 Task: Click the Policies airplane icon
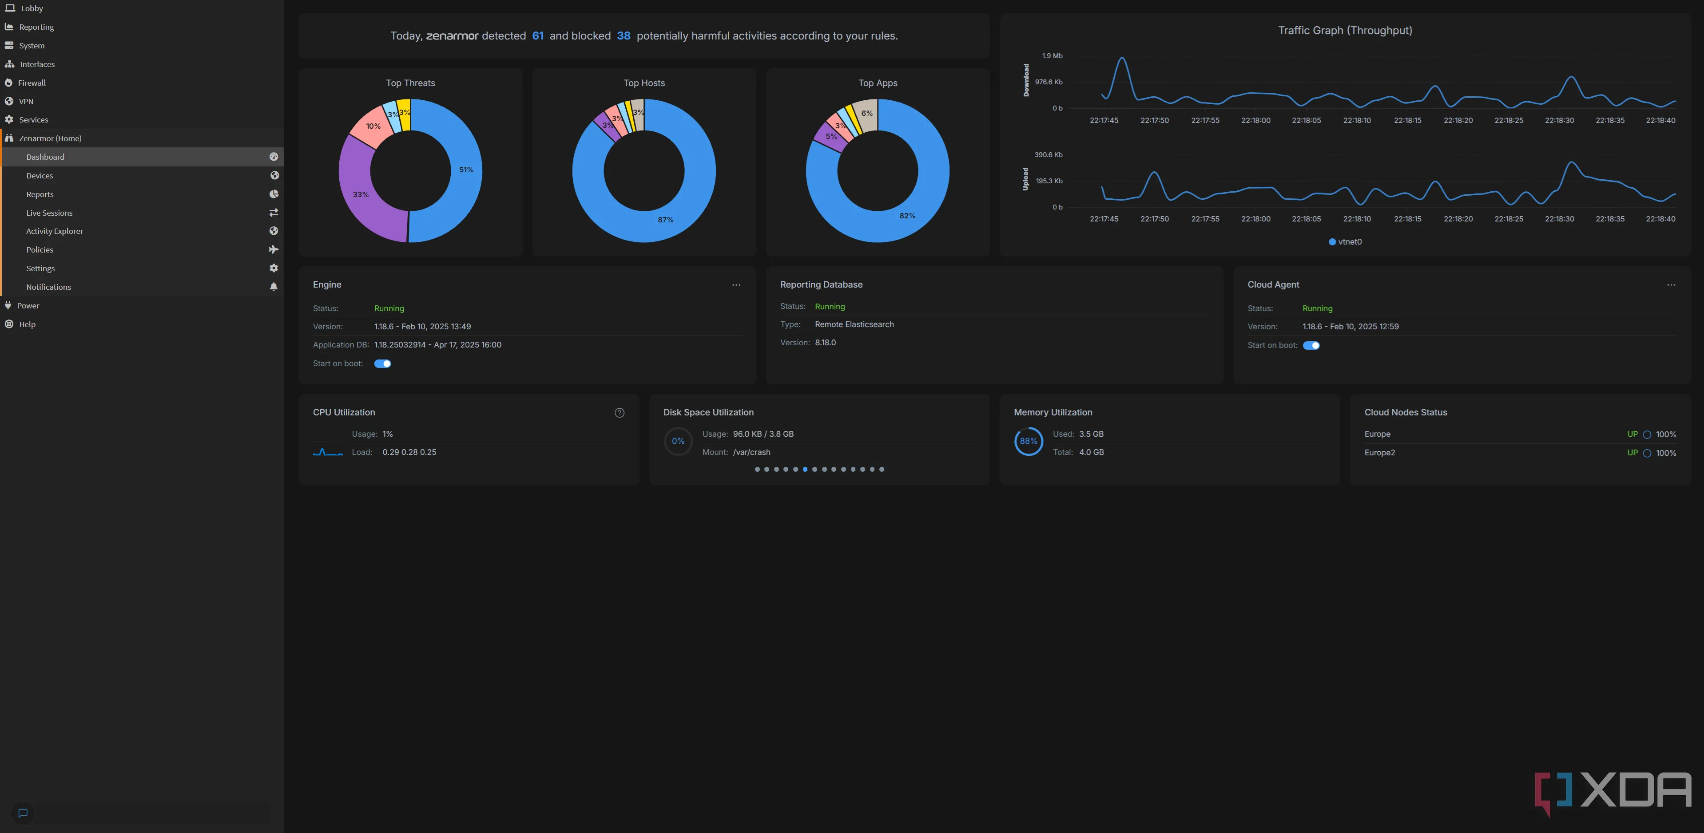pyautogui.click(x=274, y=249)
